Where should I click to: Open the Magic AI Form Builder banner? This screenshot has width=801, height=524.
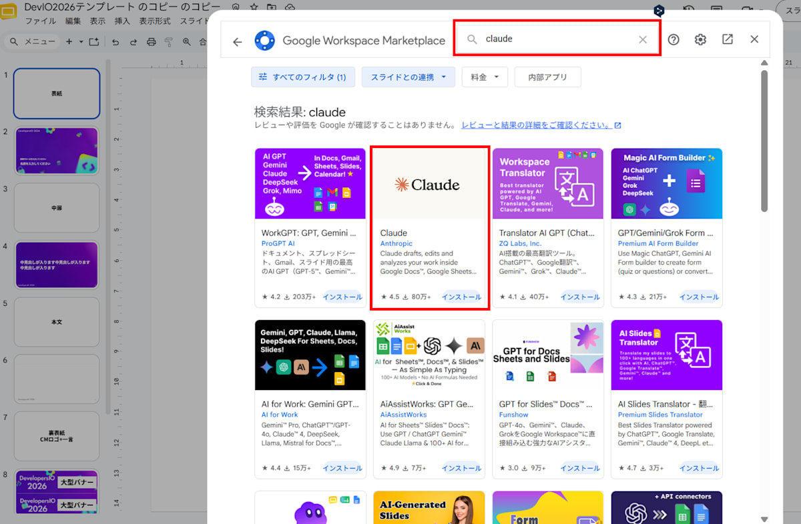click(x=667, y=183)
